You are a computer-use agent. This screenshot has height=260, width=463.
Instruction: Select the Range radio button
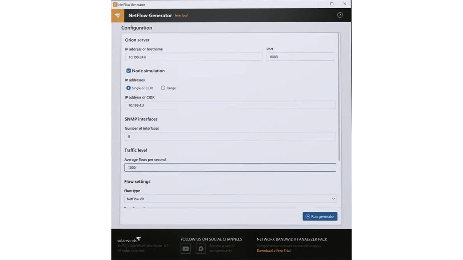tap(163, 88)
